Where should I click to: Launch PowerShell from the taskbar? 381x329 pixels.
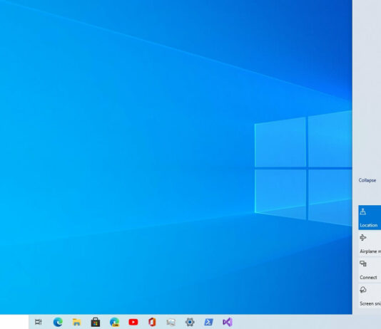[209, 322]
